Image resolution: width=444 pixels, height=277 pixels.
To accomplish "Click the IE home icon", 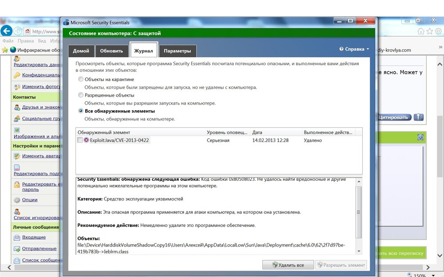I will click(421, 31).
